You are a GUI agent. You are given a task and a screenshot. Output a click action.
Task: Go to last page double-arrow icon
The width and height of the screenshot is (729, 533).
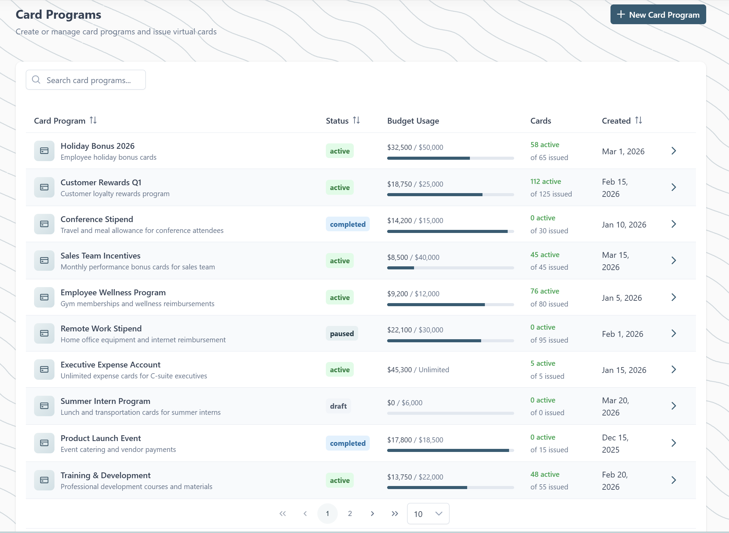pos(395,514)
